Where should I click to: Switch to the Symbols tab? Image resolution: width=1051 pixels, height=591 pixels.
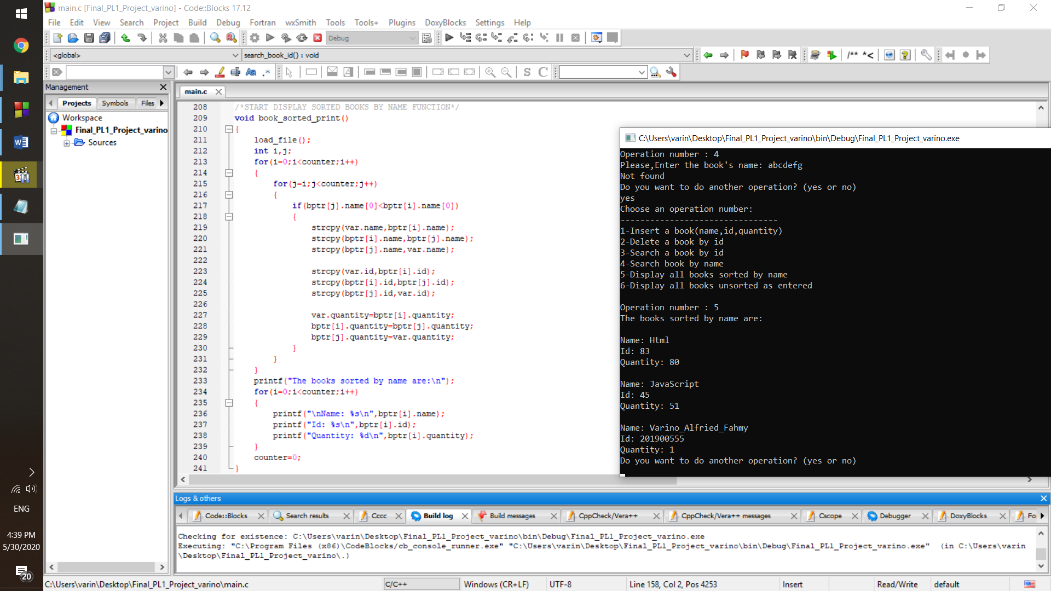coord(115,103)
